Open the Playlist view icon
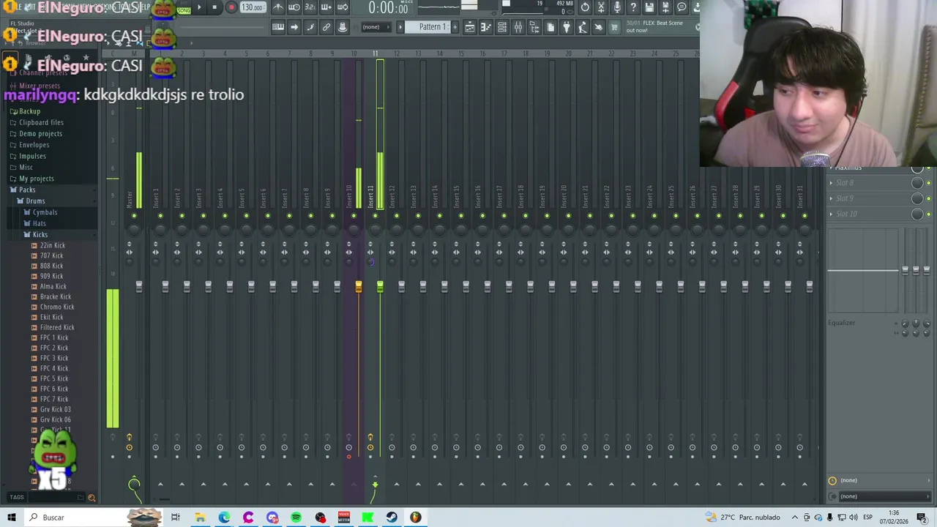 (x=470, y=27)
